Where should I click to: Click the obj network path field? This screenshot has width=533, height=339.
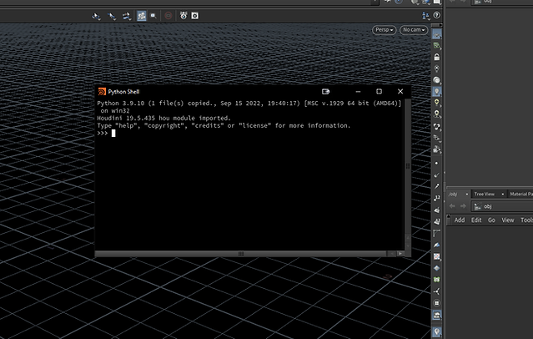(502, 206)
